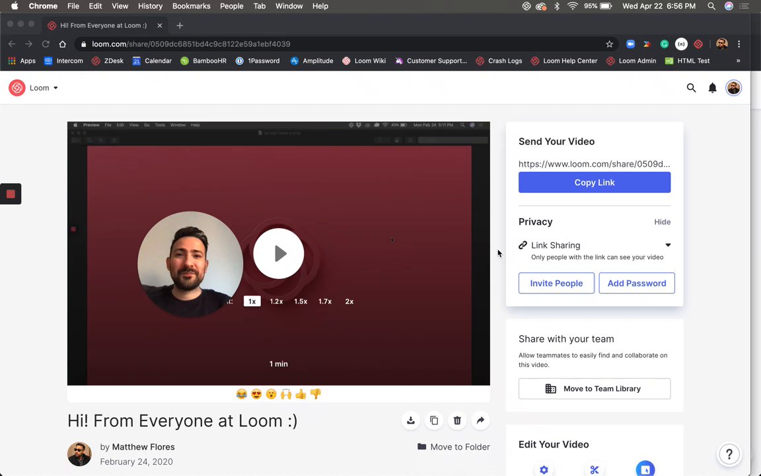Click Invite People
Image resolution: width=761 pixels, height=476 pixels.
point(556,283)
